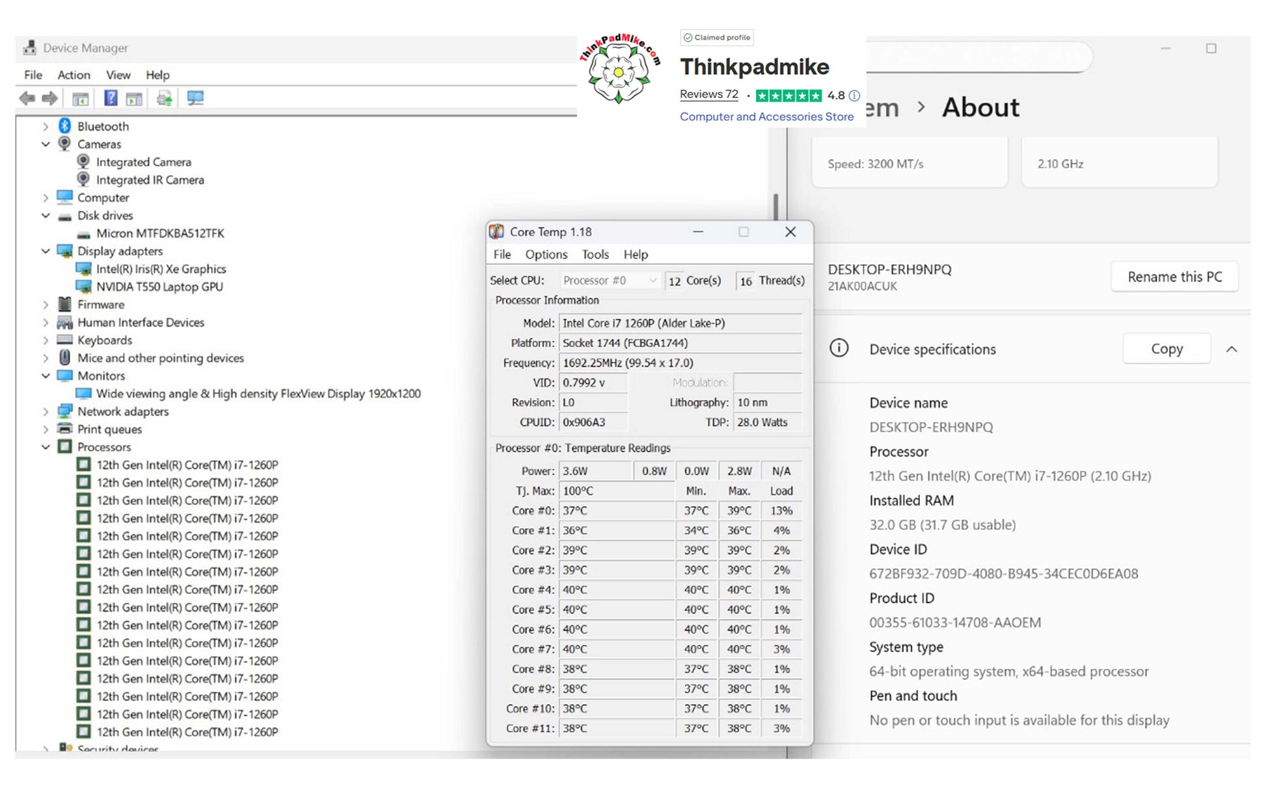Open Core Temp Tools menu
The image size is (1266, 795).
point(595,255)
